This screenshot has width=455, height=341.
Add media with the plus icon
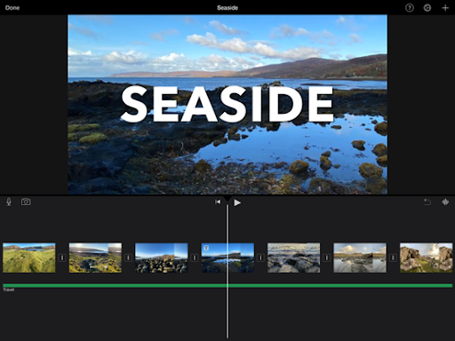tap(445, 8)
